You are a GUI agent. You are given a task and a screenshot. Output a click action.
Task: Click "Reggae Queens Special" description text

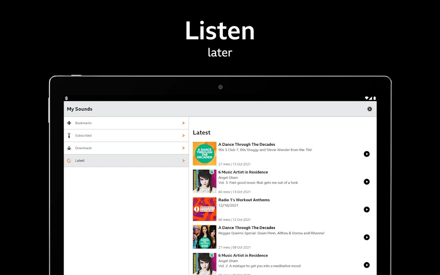point(272,233)
